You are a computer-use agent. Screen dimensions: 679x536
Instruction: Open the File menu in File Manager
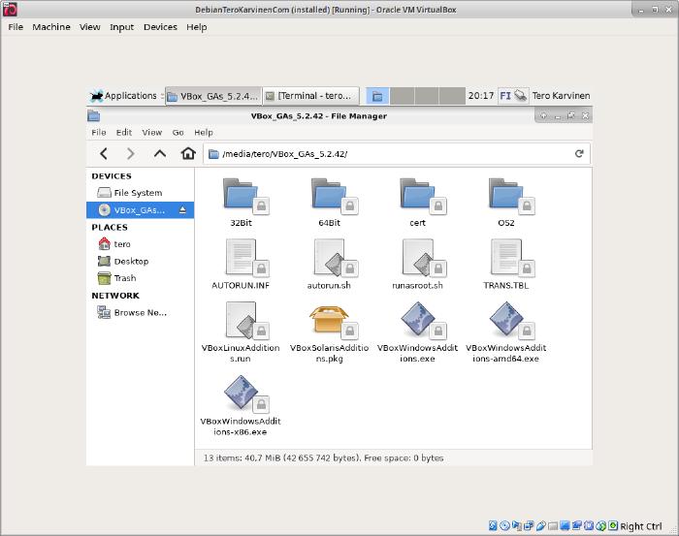[99, 132]
